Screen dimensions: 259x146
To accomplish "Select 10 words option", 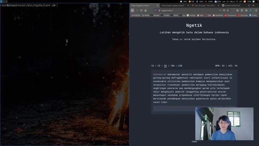I will click(x=152, y=66).
